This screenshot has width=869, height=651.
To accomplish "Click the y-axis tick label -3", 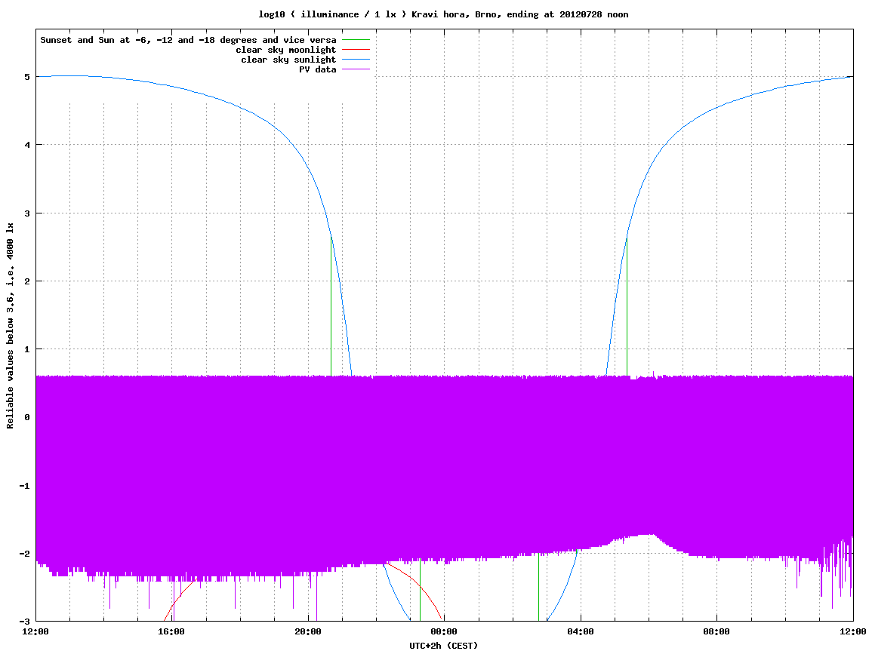I will click(24, 621).
